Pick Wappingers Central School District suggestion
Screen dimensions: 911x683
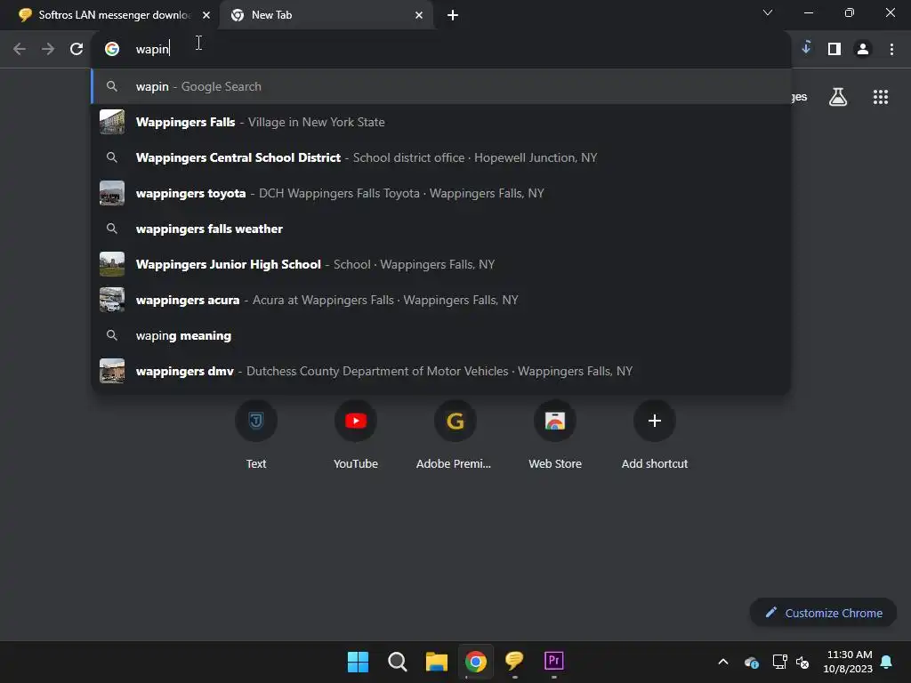coord(441,157)
